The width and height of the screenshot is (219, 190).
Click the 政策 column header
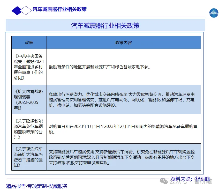tap(29, 42)
